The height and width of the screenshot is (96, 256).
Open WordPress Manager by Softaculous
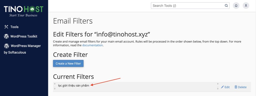click(22, 49)
